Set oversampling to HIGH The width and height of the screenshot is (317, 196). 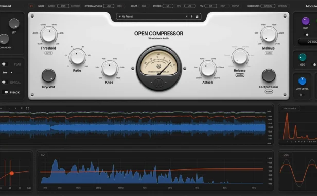(119, 6)
